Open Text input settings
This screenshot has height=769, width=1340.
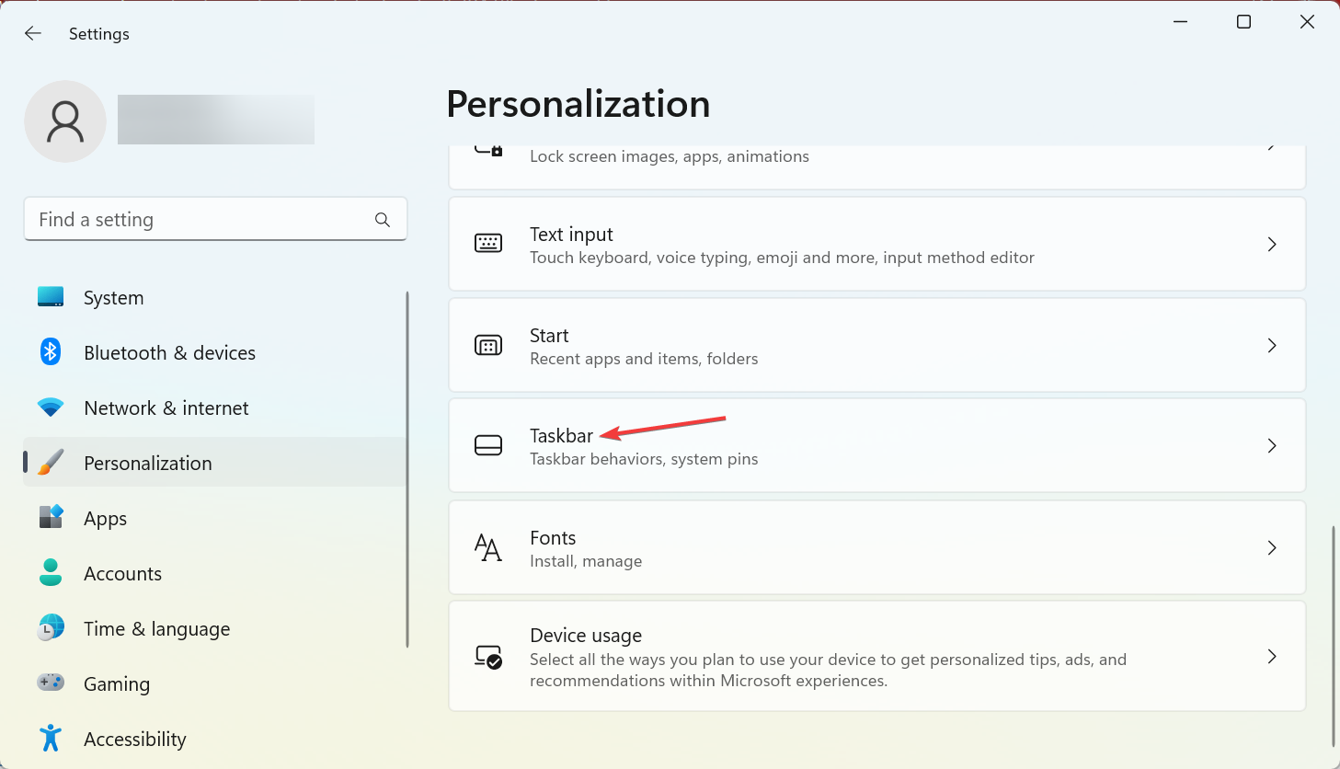pos(877,245)
